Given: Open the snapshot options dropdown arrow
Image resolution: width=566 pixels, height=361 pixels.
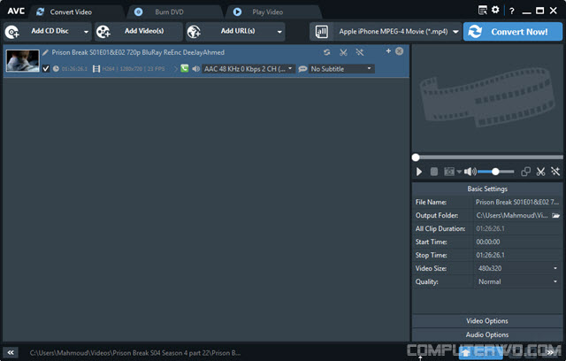Looking at the screenshot, I should click(459, 172).
